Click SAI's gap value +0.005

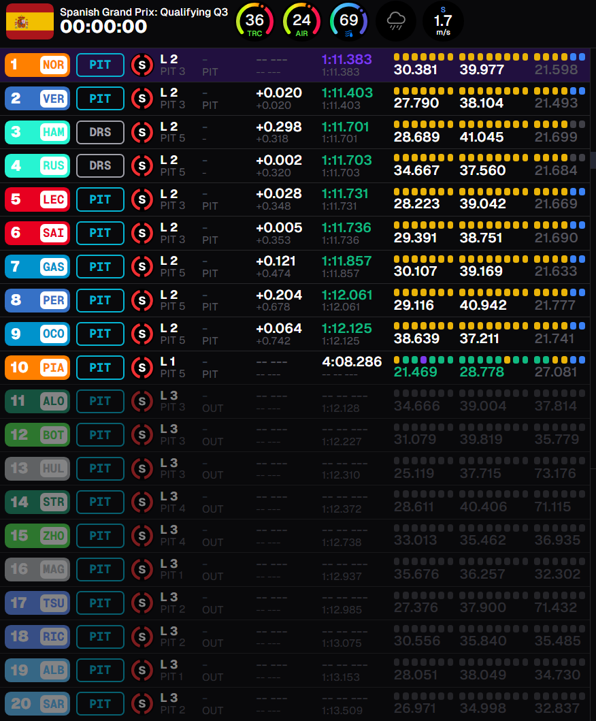pyautogui.click(x=279, y=227)
